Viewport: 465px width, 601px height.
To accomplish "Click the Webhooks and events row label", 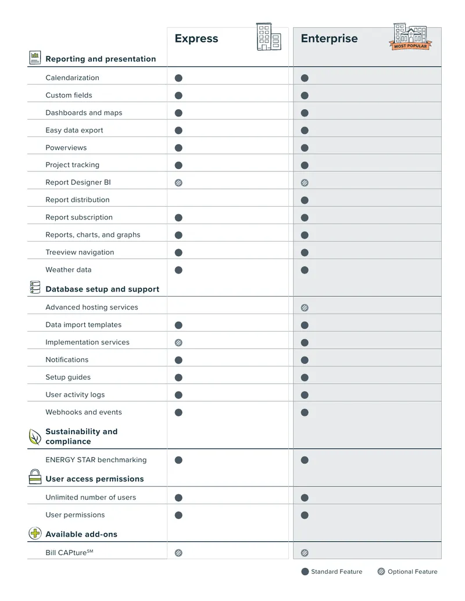I will 84,412.
